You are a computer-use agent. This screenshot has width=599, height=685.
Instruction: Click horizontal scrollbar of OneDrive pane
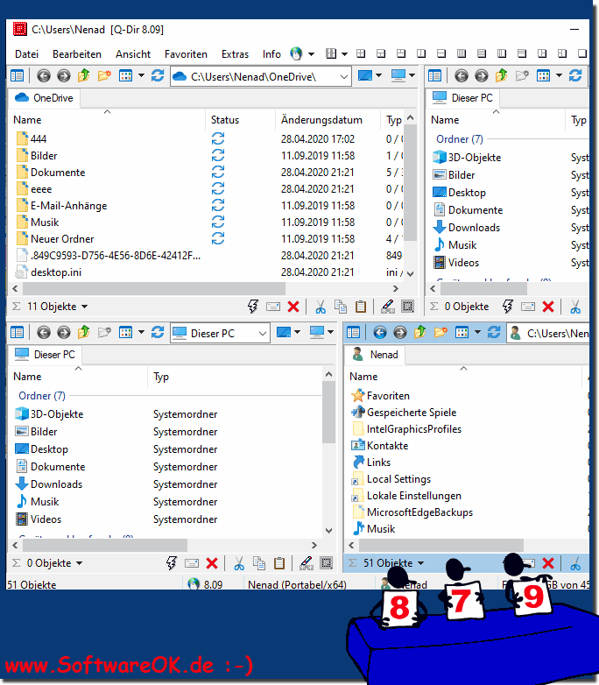(154, 289)
